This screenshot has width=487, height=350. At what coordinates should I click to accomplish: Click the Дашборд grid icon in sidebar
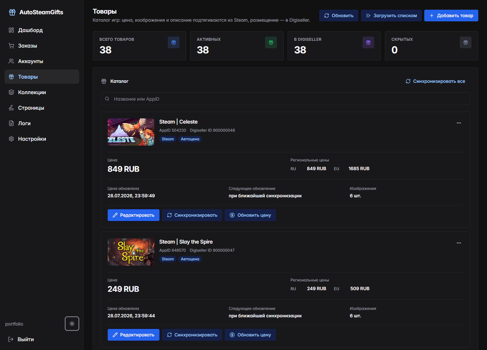[x=11, y=30]
